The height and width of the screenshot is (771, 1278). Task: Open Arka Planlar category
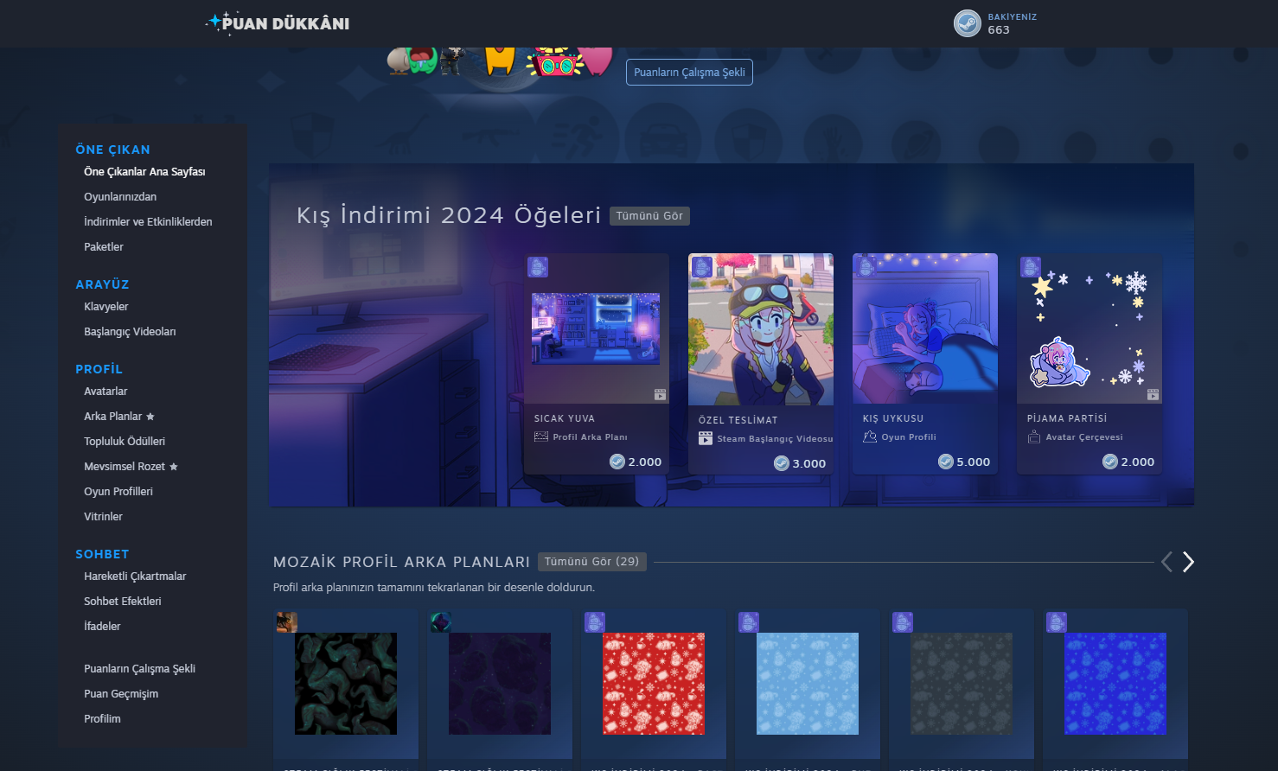point(113,417)
